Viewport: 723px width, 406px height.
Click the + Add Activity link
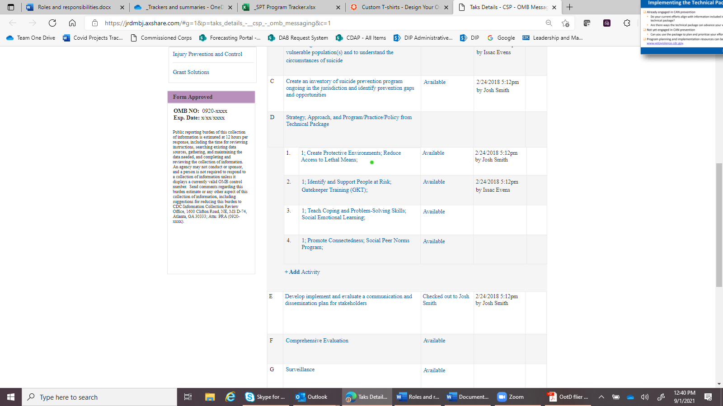[x=302, y=272]
